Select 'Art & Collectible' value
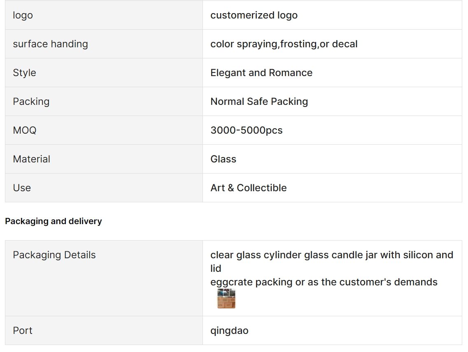 [x=249, y=188]
